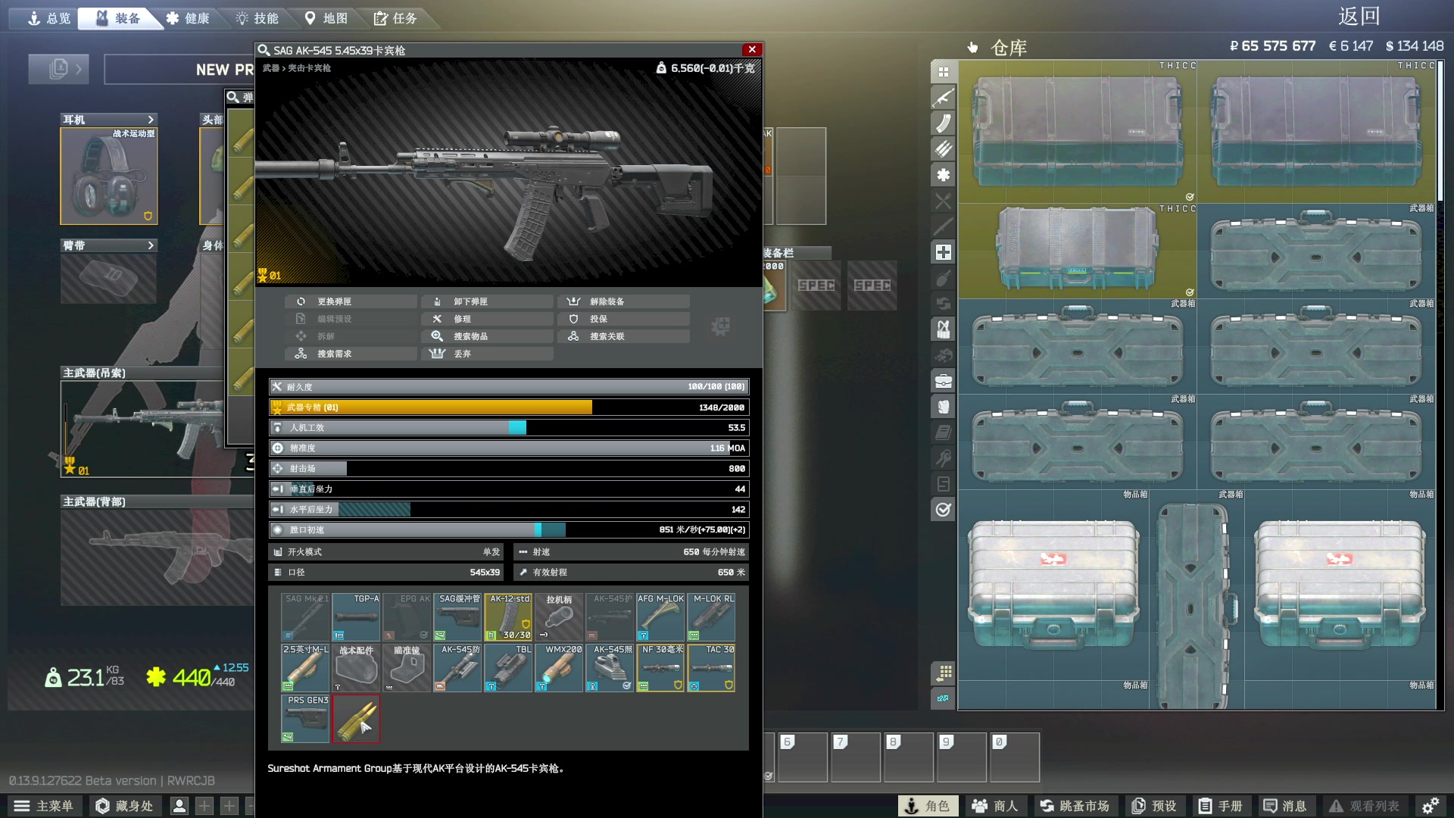This screenshot has height=818, width=1454.
Task: Filter stash by info book icon
Action: pos(943,432)
